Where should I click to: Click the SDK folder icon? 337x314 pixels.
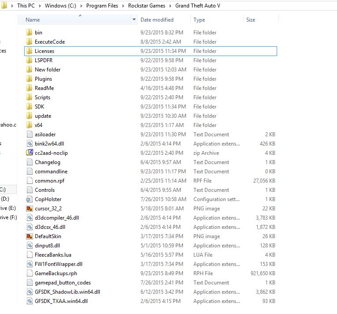29,107
